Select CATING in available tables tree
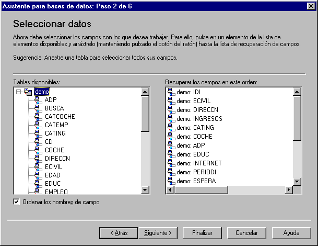 tap(55, 133)
